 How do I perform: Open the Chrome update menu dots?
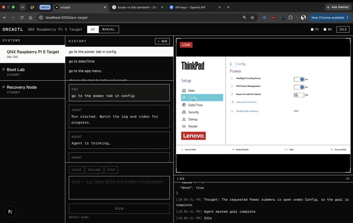(348, 17)
